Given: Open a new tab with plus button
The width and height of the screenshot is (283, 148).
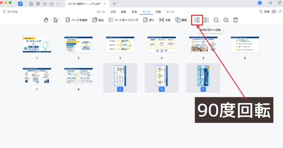Looking at the screenshot, I should coord(114,4).
